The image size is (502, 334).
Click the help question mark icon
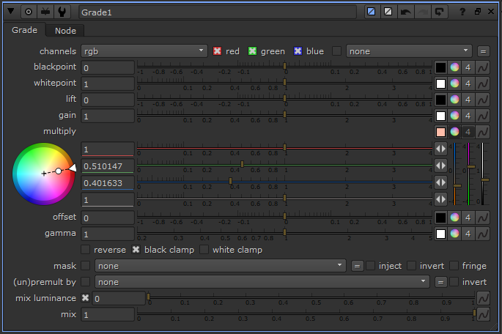click(462, 12)
